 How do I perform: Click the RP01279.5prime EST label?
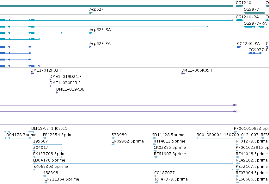(252, 141)
